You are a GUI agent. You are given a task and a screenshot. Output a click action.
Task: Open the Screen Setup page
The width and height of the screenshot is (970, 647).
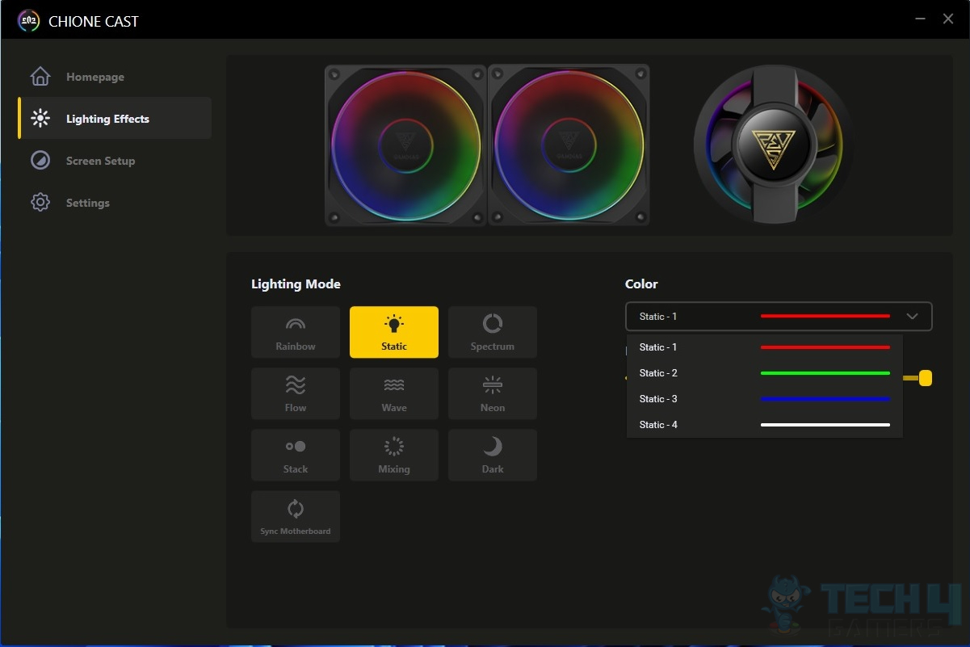(115, 161)
